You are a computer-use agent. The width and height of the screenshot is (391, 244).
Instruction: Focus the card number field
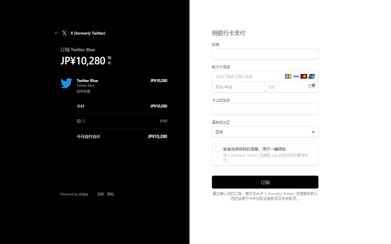(265, 77)
